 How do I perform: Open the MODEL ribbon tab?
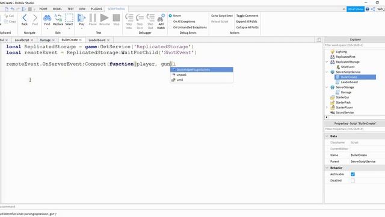click(x=57, y=9)
